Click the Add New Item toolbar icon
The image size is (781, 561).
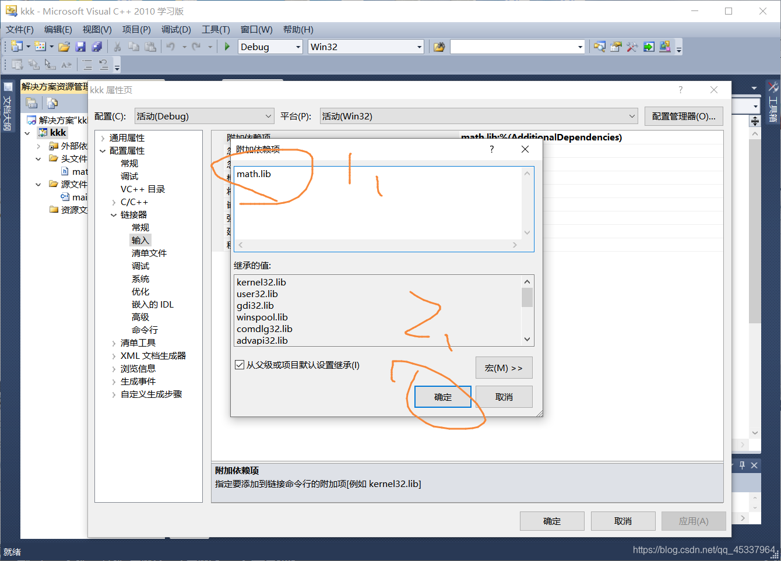tap(40, 47)
